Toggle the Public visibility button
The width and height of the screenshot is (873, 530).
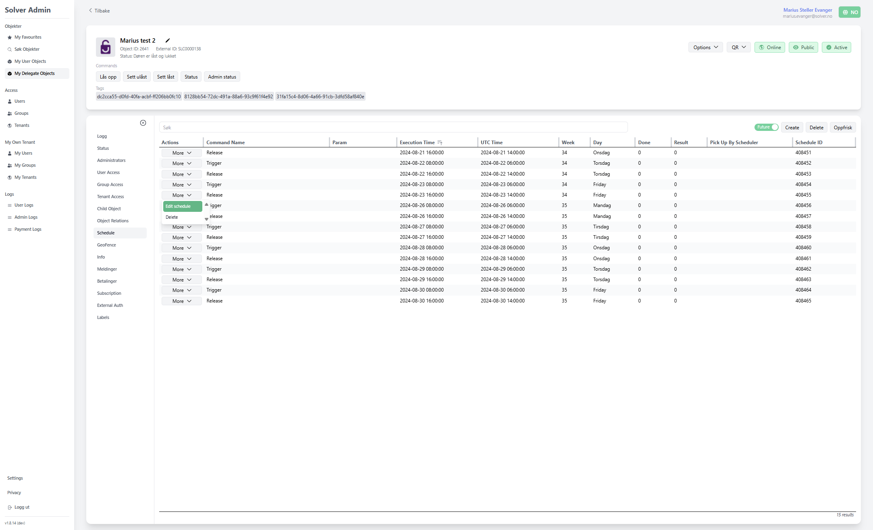point(803,48)
